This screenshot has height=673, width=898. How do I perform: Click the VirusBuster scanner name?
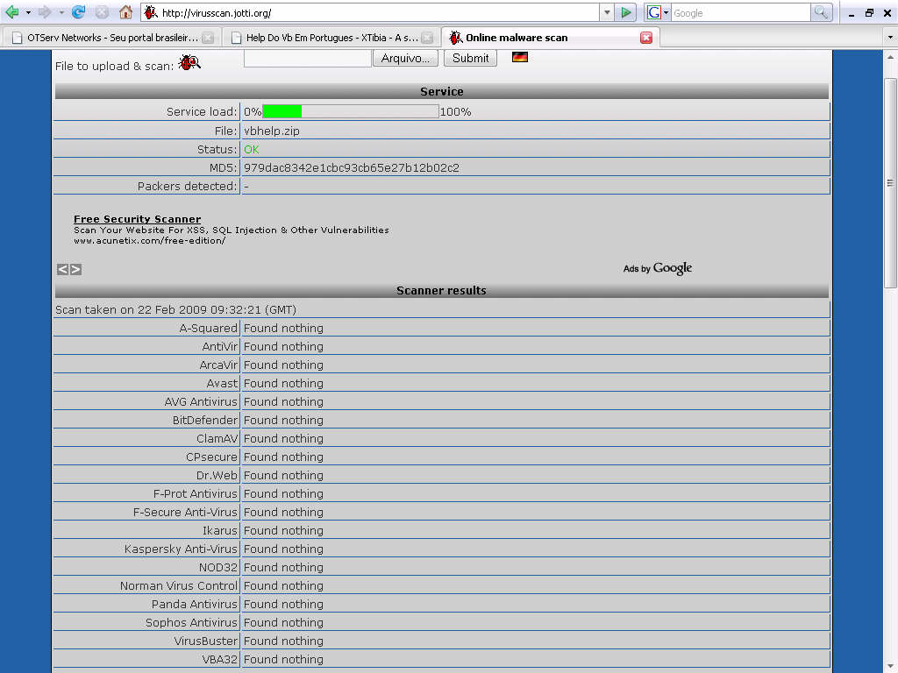point(205,641)
